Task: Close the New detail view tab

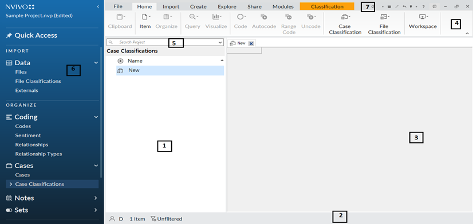Action: (x=251, y=43)
